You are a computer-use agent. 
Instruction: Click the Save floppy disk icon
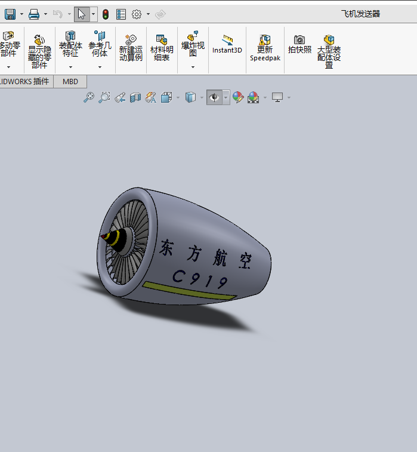(x=10, y=14)
